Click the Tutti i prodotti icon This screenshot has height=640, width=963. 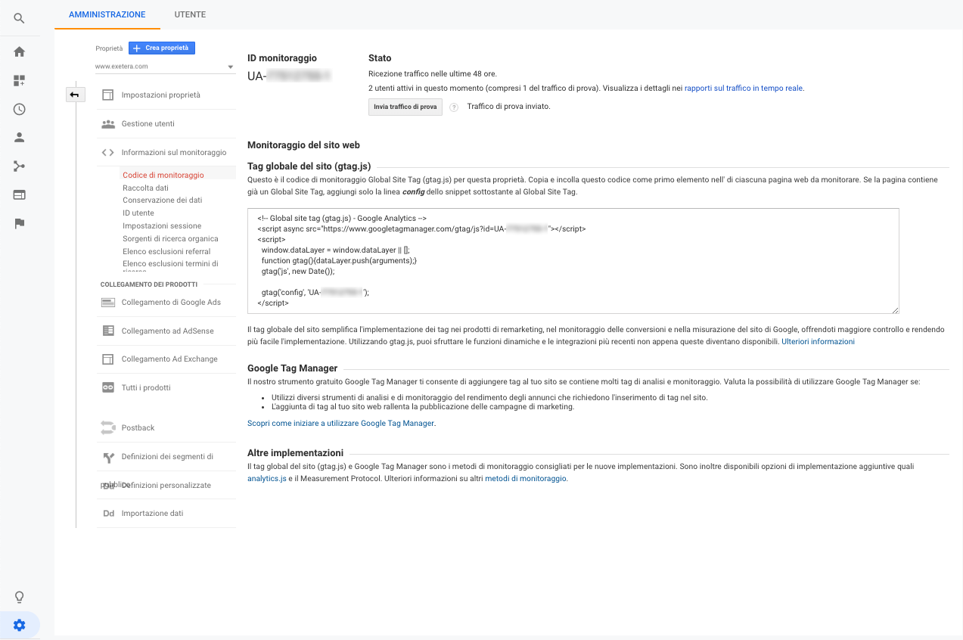tap(107, 387)
